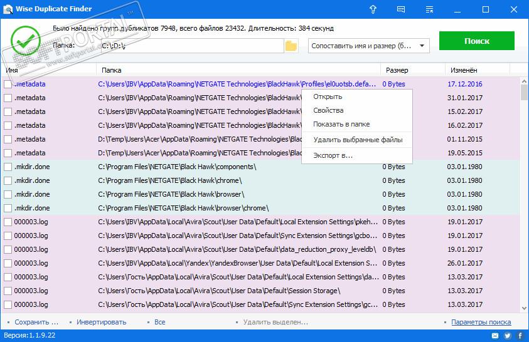Check .mkdir.done in Black Hawk\browser\chrome folder
Viewport: 529px width, 342px height.
(8, 209)
